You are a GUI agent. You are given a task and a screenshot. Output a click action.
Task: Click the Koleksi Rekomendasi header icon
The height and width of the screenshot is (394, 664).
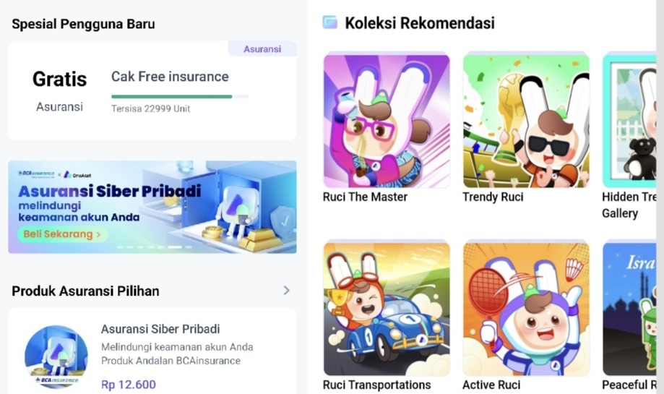(x=330, y=22)
